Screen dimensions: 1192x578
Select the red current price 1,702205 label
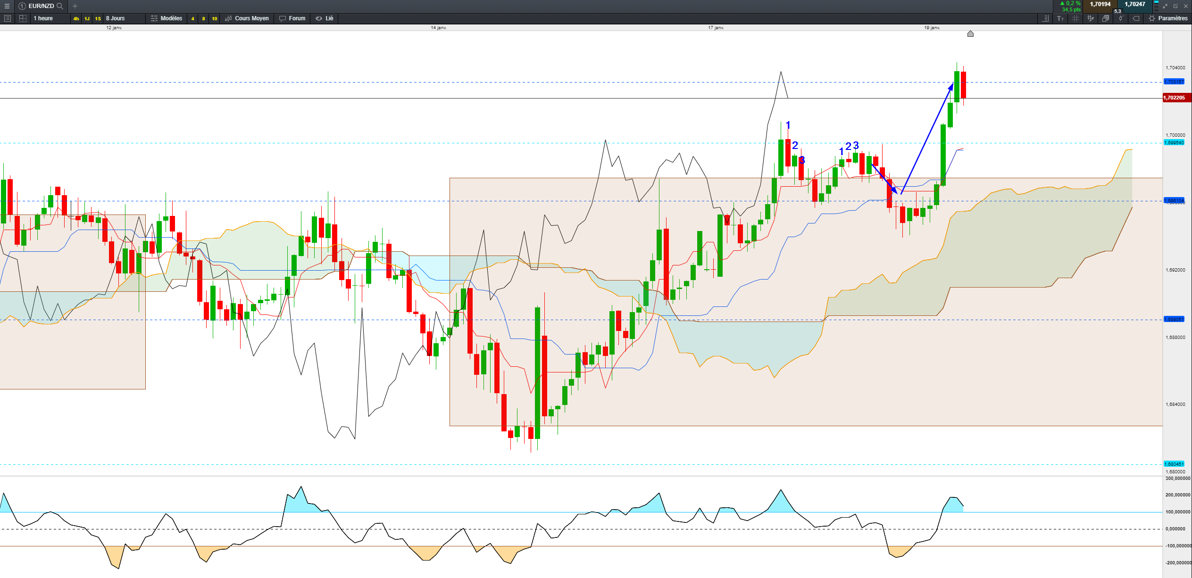click(1177, 98)
